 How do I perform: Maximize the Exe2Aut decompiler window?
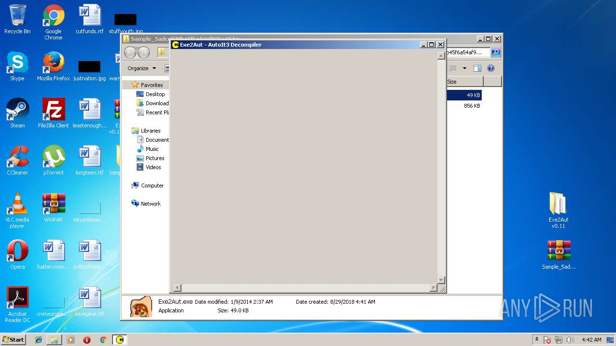coord(432,45)
